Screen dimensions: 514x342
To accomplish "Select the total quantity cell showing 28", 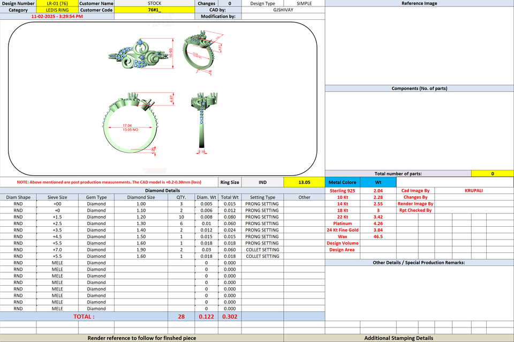I will point(182,316).
